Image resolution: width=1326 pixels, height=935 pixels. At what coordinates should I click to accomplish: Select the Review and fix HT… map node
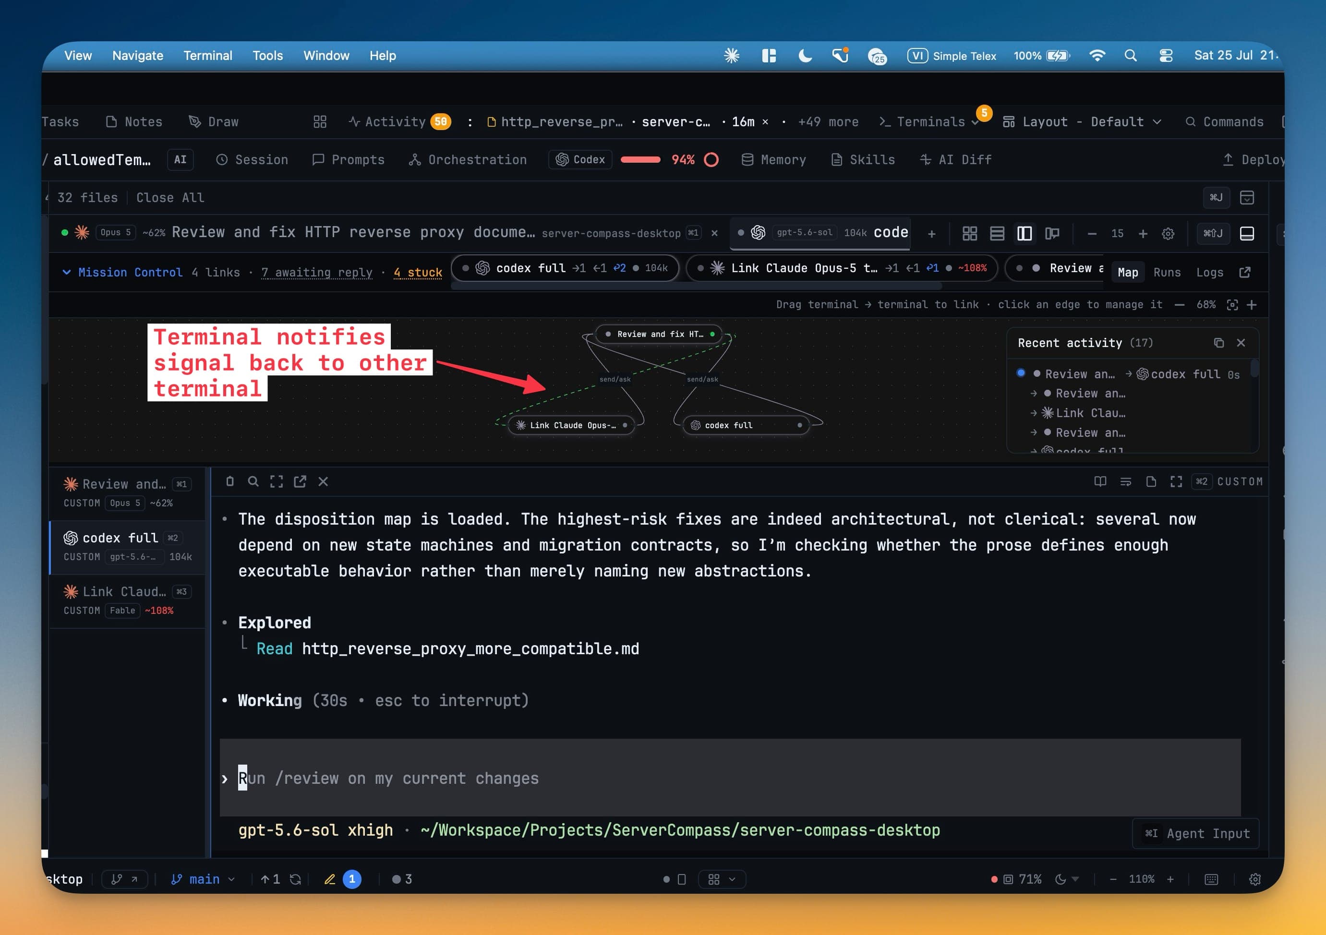(659, 334)
